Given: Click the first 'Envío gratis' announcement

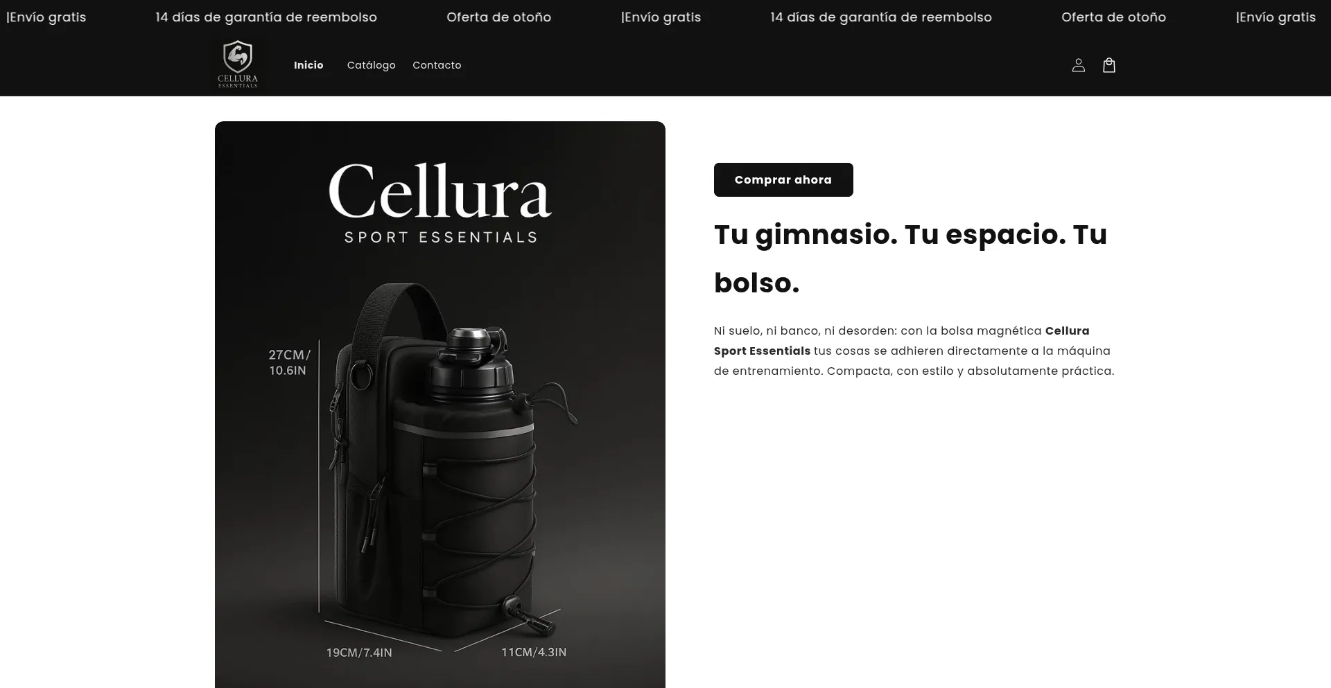Looking at the screenshot, I should tap(46, 17).
